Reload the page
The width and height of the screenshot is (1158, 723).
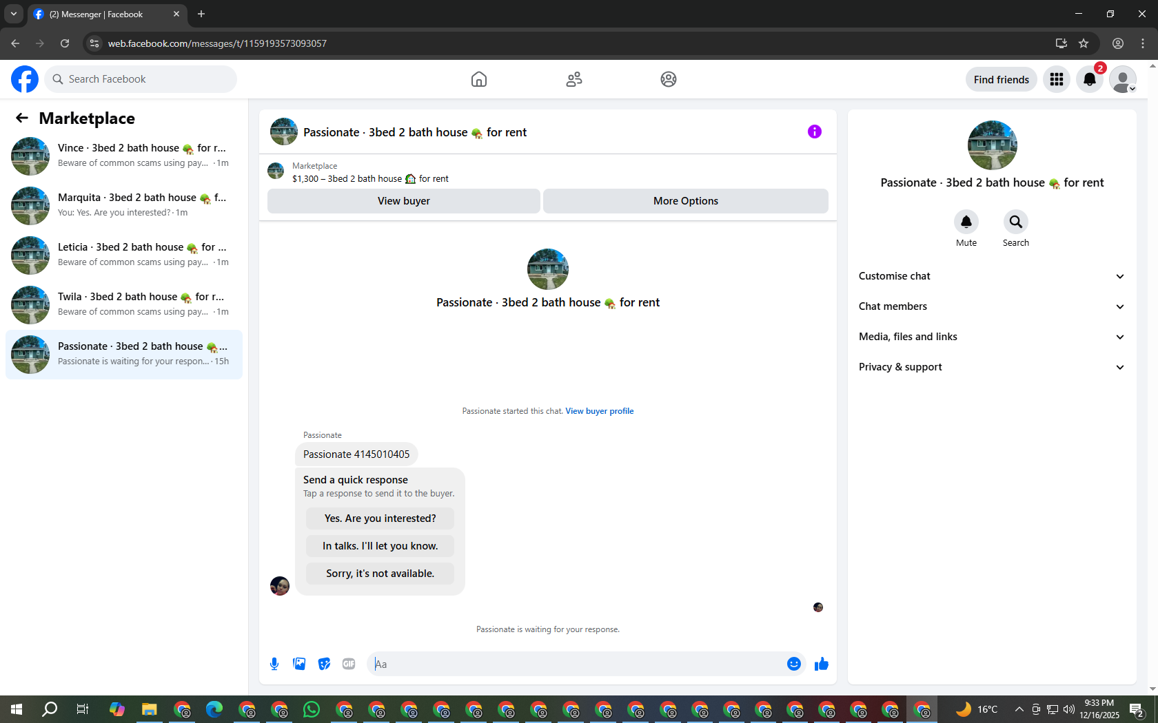click(x=65, y=43)
